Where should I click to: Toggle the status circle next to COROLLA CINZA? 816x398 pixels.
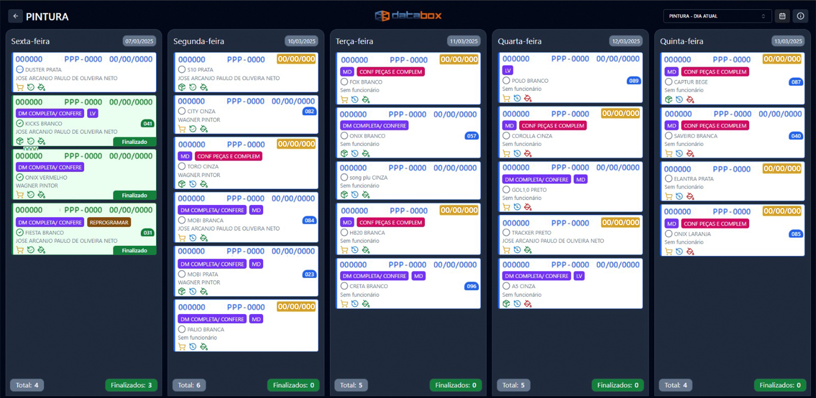[506, 136]
